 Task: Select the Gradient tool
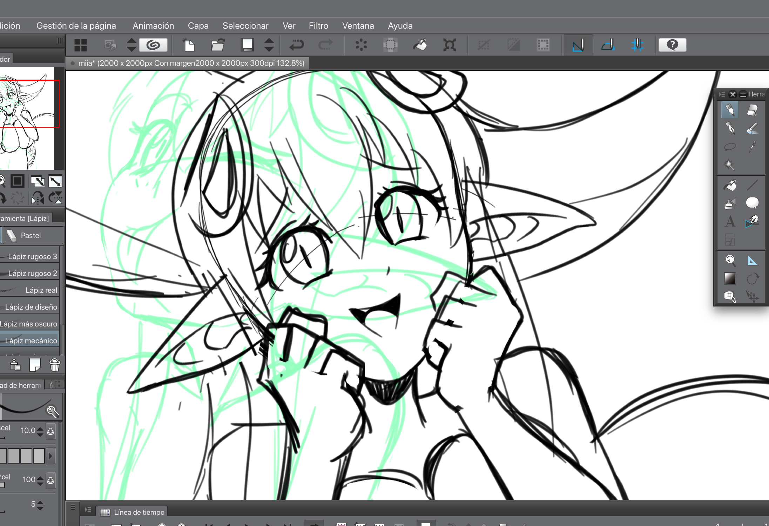click(x=730, y=278)
